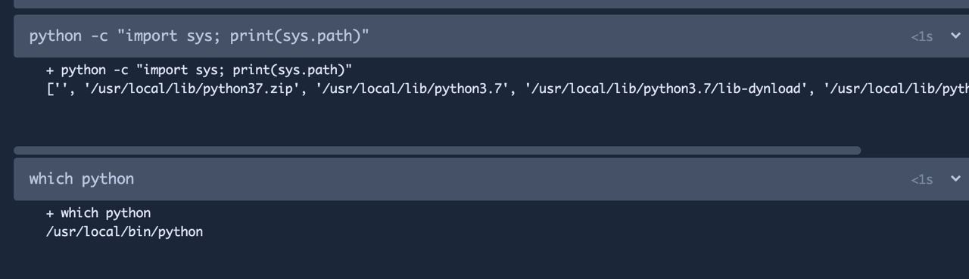
Task: Click the '/usr/local/lib/python3.7/lib-dynload' path entry
Action: (667, 88)
